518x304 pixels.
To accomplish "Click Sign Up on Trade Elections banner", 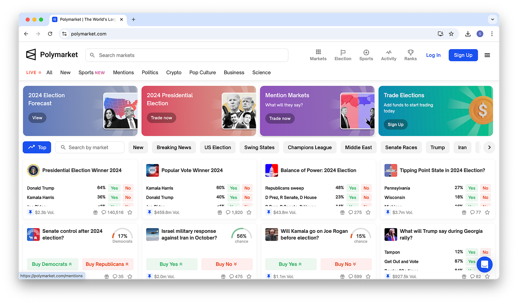I will click(x=396, y=125).
